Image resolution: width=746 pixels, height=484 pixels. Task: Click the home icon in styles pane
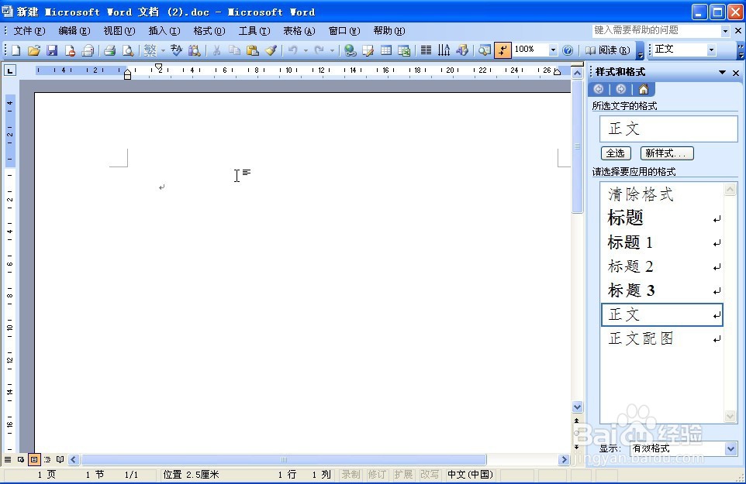pyautogui.click(x=645, y=89)
